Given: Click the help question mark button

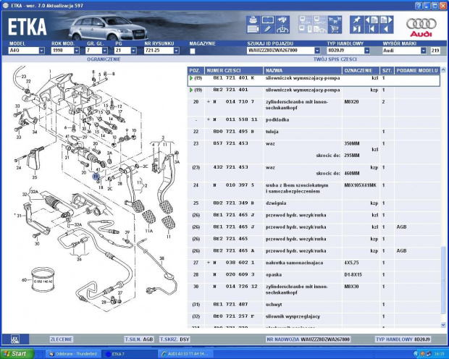Looking at the screenshot, I should point(419,6).
